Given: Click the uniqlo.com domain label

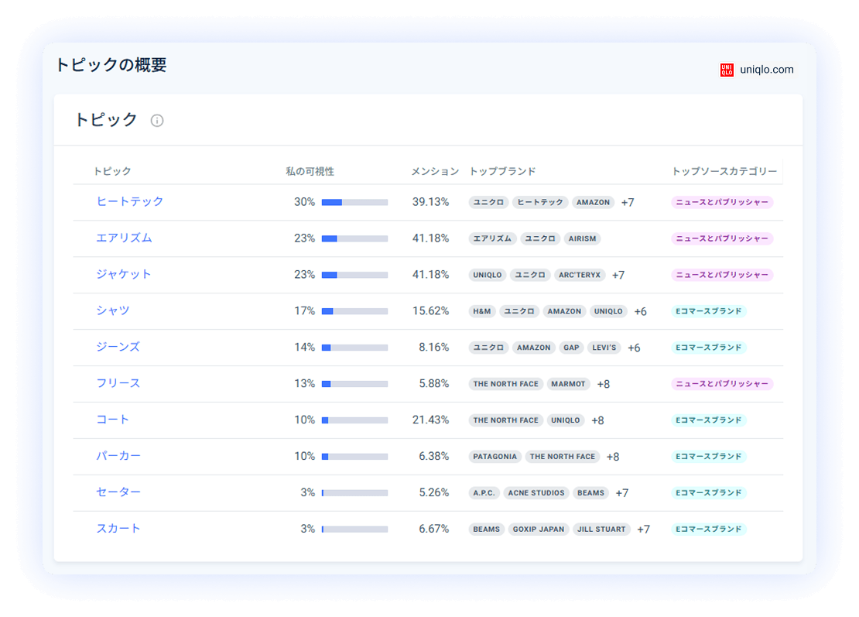Looking at the screenshot, I should [x=766, y=70].
